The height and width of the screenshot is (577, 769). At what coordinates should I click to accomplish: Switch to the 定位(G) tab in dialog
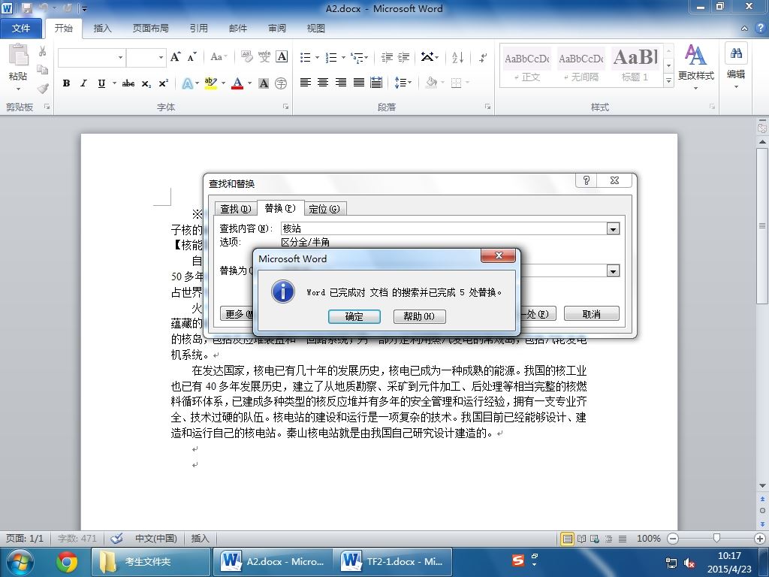pos(324,209)
